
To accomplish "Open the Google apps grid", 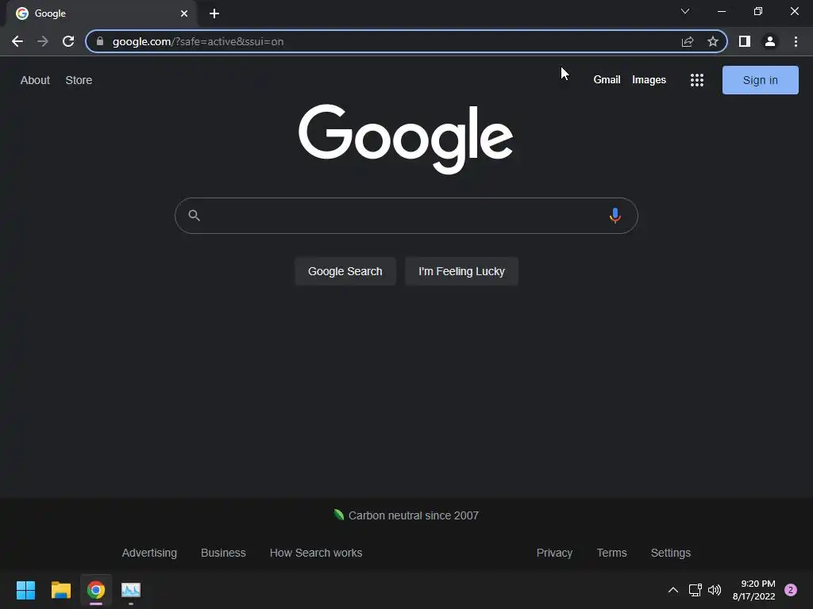I will 697,80.
